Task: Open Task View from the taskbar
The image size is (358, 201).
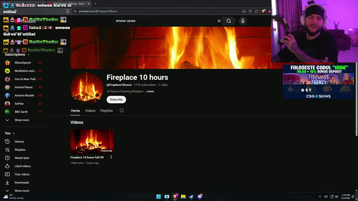Action: (x=167, y=197)
